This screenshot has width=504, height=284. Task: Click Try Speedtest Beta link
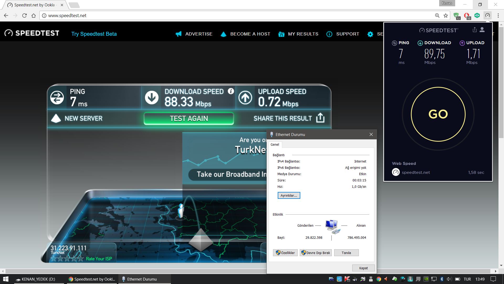94,34
